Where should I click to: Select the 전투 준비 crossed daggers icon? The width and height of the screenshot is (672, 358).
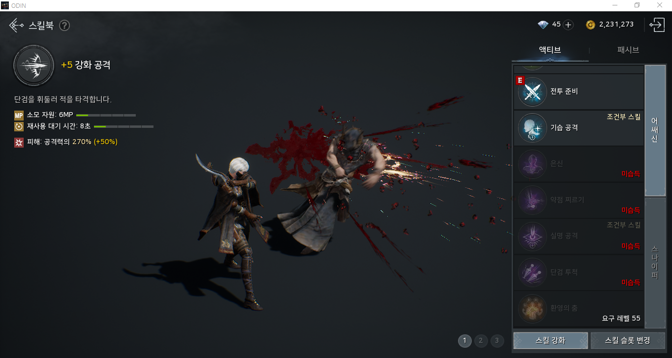point(532,91)
